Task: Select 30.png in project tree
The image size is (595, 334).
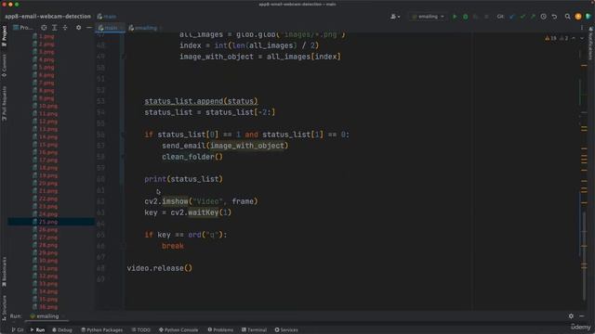Action: [48, 261]
